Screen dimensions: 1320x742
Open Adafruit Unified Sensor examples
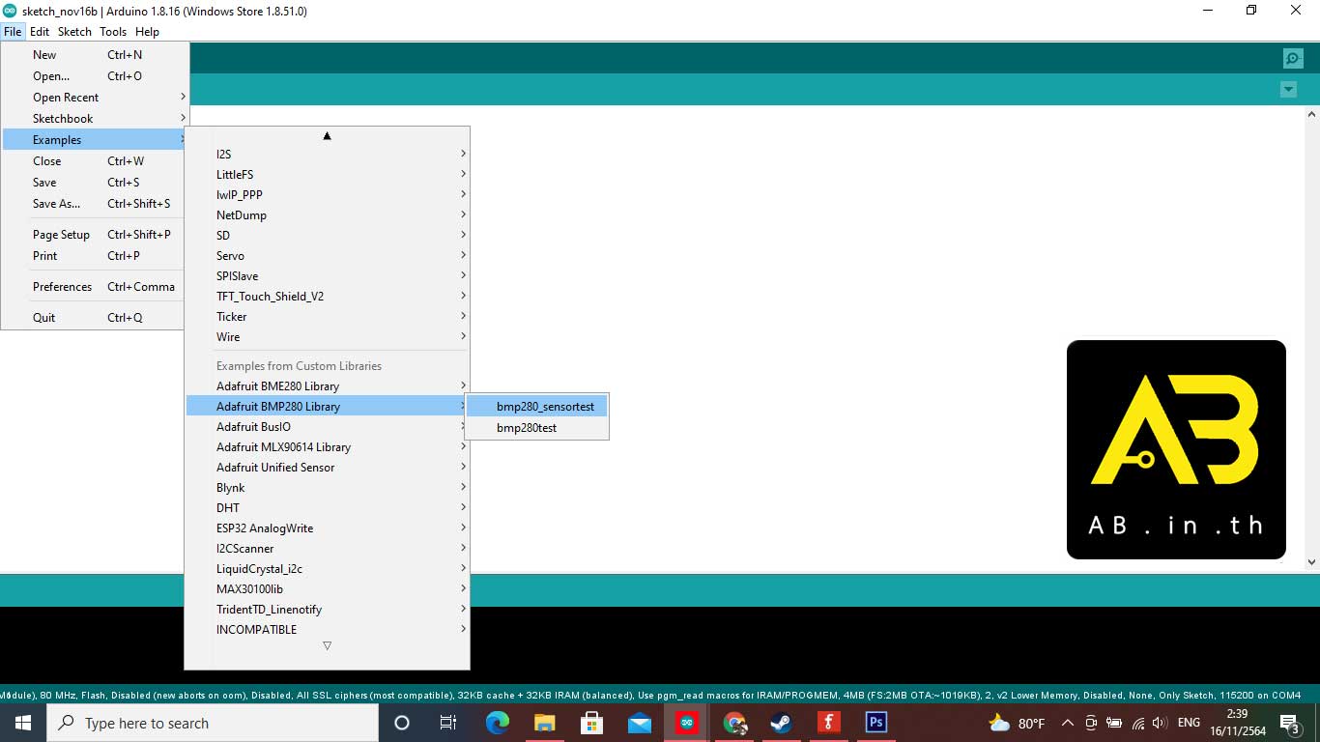pyautogui.click(x=327, y=468)
